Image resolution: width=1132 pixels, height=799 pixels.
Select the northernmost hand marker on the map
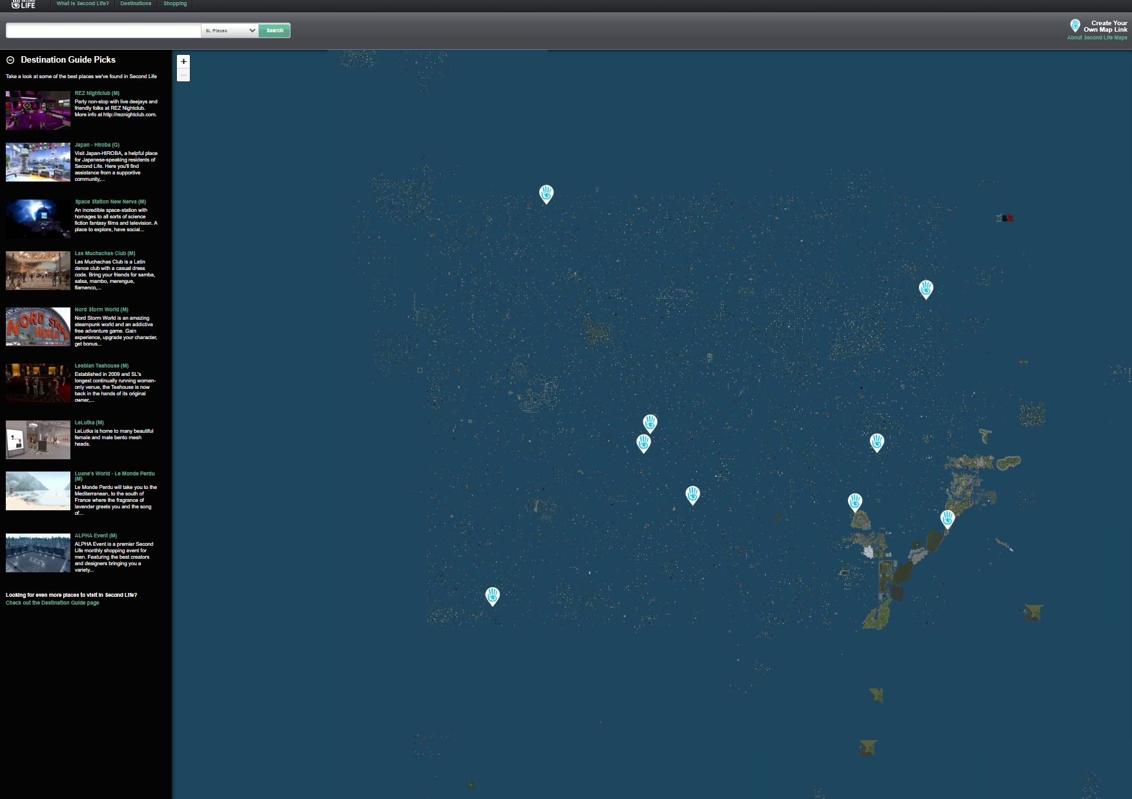coord(546,194)
